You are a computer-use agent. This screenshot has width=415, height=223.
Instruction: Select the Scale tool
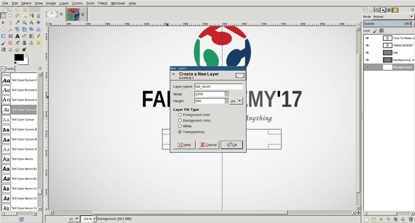coord(24,29)
